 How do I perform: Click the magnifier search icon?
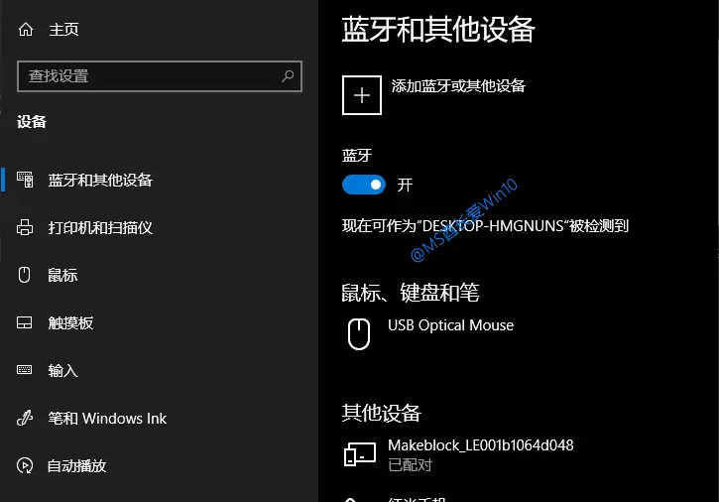(x=288, y=76)
